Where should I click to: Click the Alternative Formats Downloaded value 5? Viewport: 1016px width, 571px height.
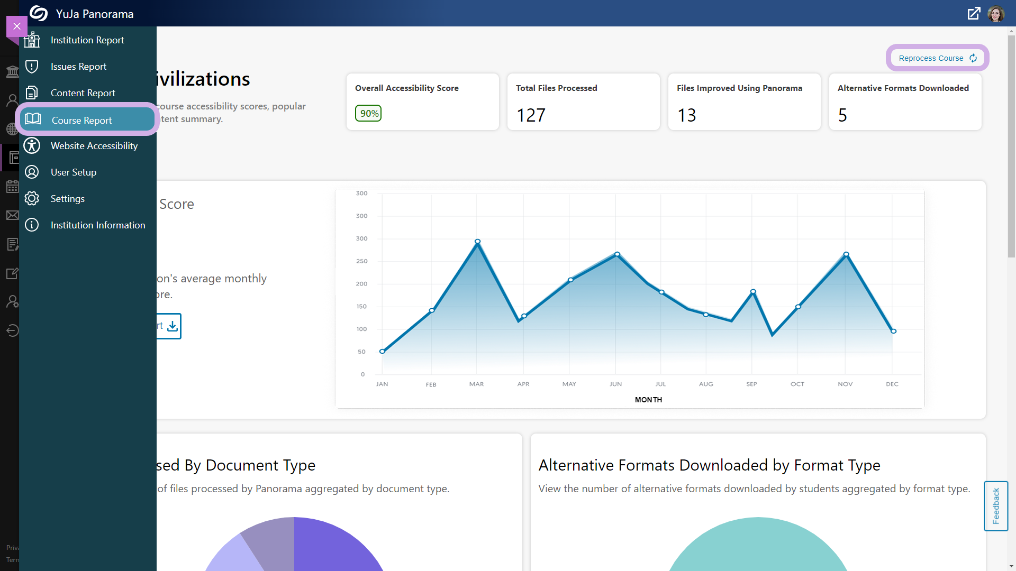pos(842,115)
